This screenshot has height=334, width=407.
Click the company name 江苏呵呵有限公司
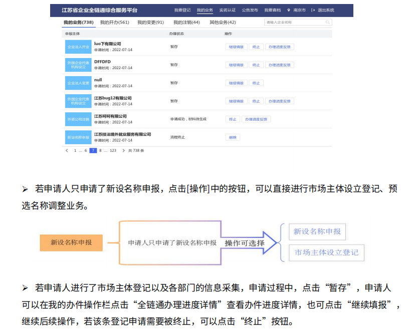point(110,116)
